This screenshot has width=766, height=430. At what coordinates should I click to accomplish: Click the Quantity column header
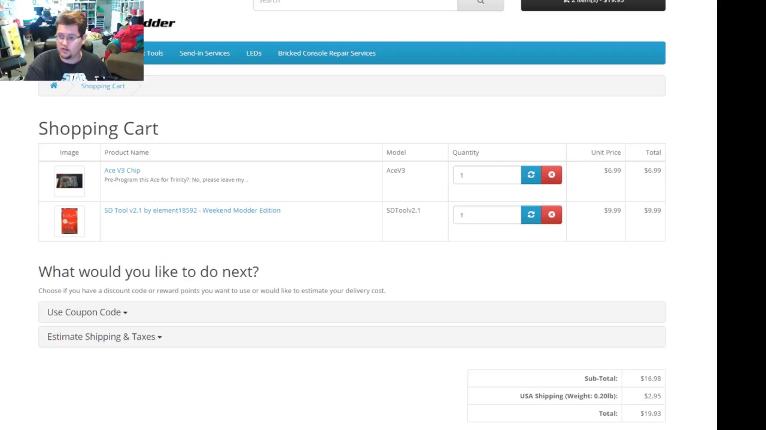click(x=466, y=152)
